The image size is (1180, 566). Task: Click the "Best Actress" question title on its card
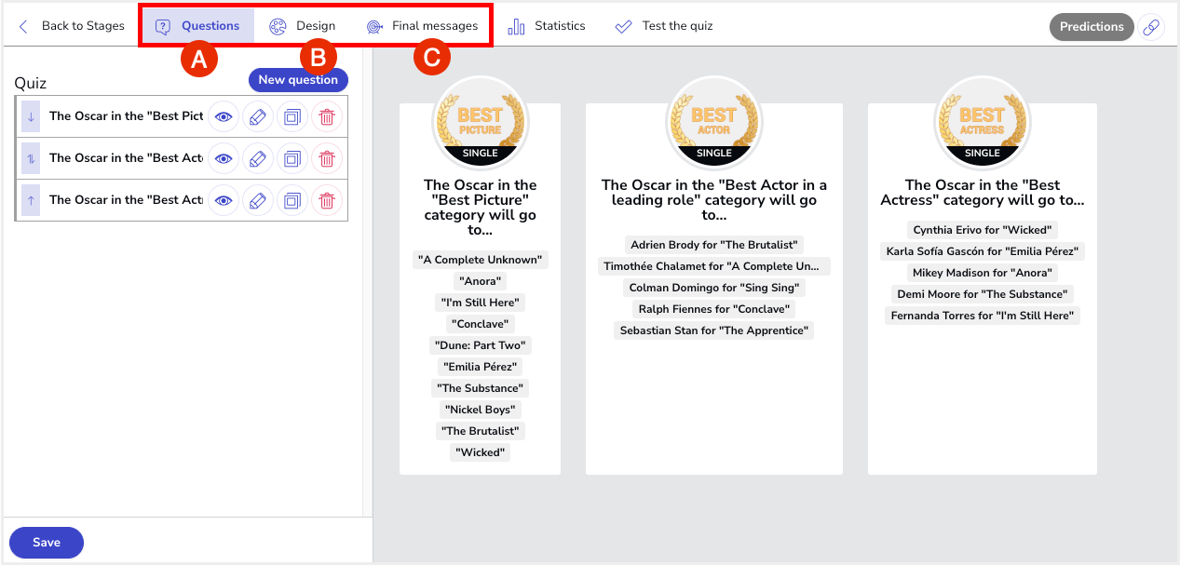pos(983,193)
